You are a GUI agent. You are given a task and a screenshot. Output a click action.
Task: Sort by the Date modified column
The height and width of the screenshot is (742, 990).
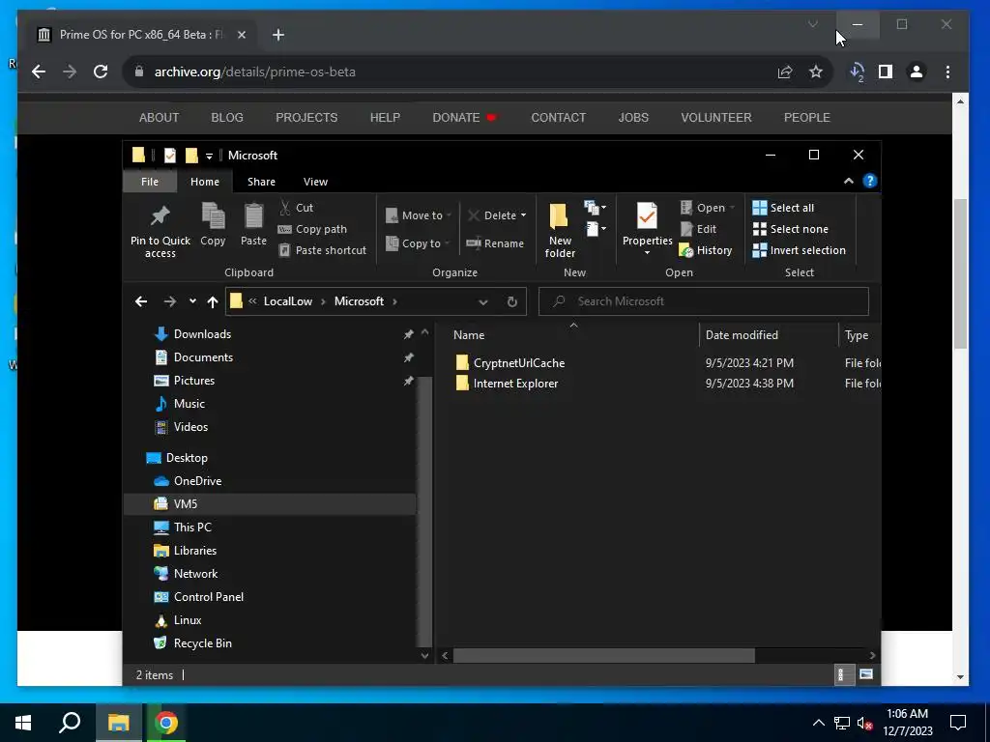[742, 335]
